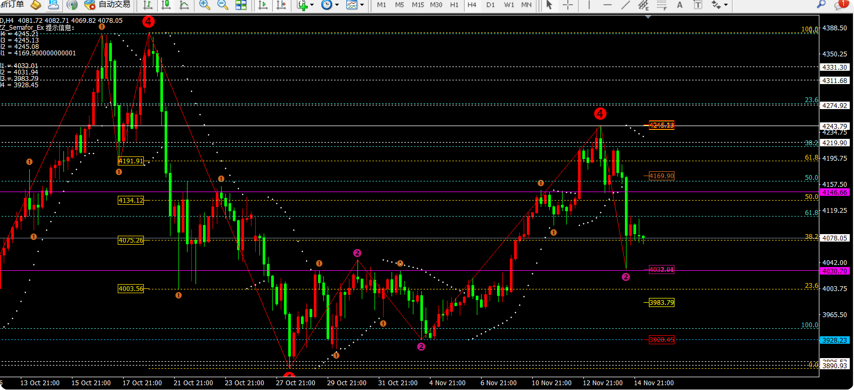854x390 pixels.
Task: Expand the arrows objects dropdown
Action: click(726, 5)
